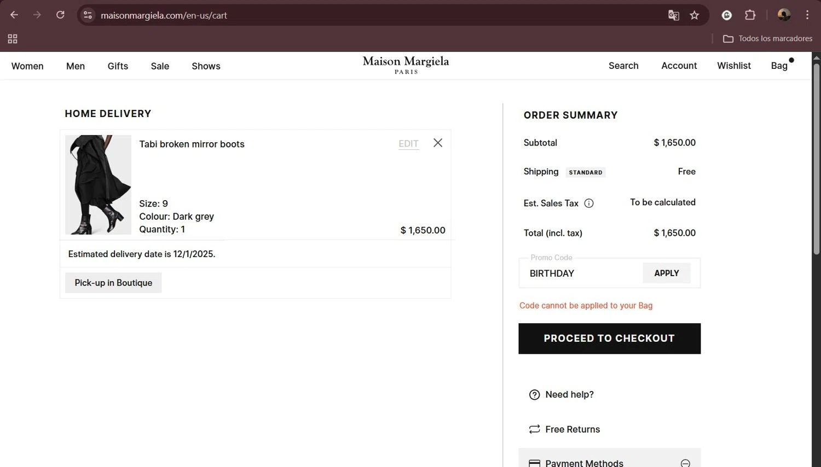Open the Bag

coord(779,66)
